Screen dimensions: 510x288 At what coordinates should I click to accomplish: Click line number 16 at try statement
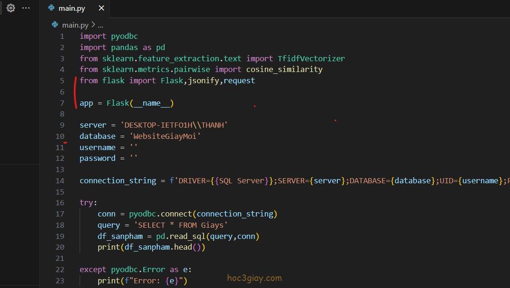(60, 203)
